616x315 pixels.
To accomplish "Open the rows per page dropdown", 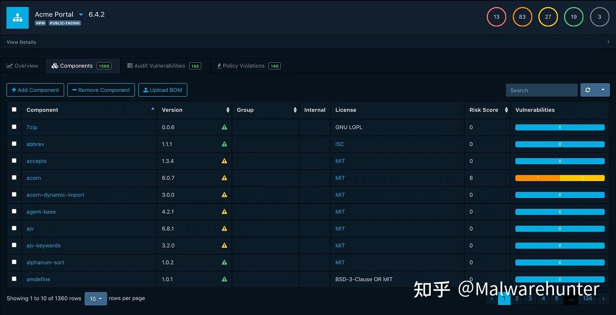I will (95, 298).
